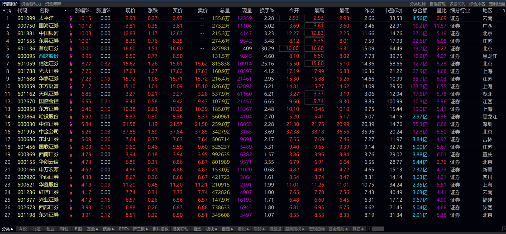Click the question mark help icon

click(504, 11)
